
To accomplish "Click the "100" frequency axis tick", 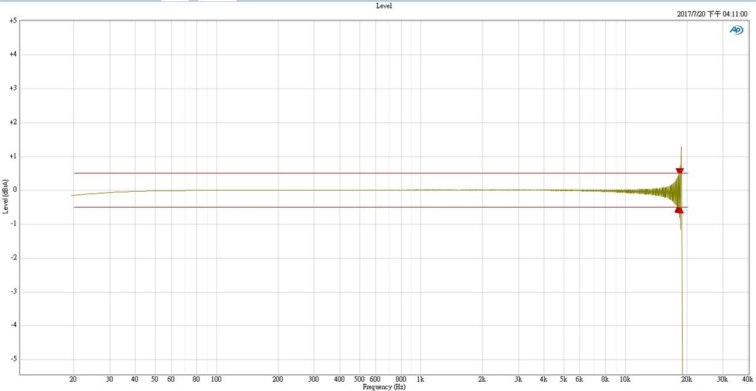I will [216, 379].
